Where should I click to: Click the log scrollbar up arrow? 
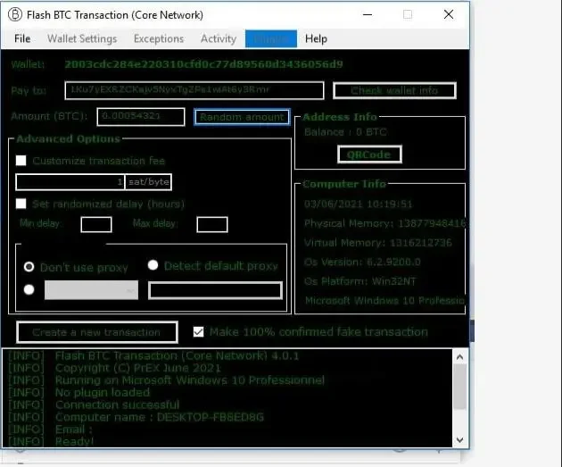coord(459,357)
